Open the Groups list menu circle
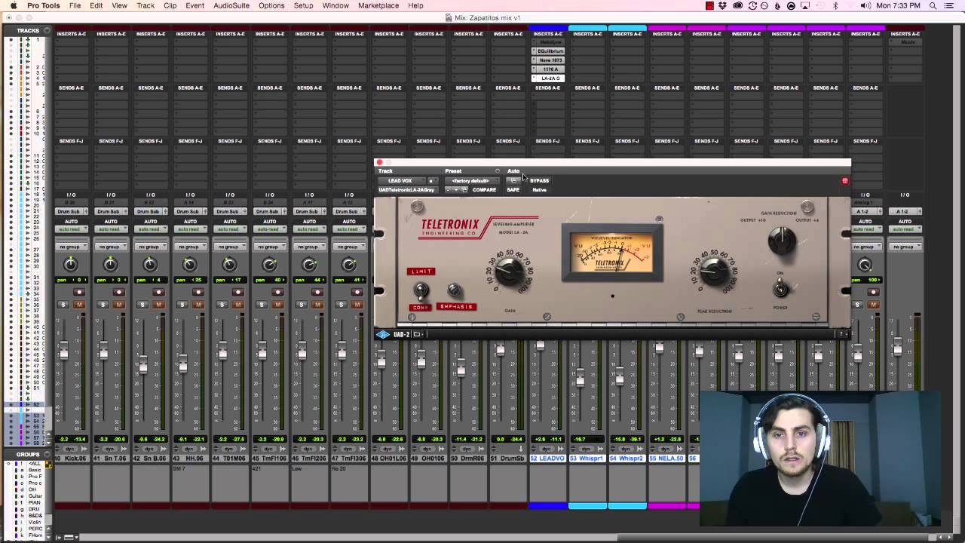 [47, 455]
